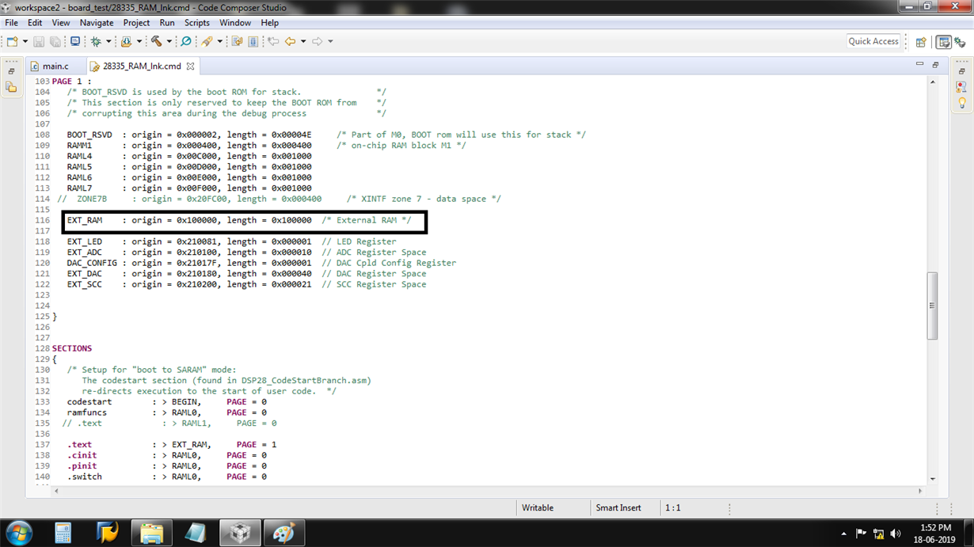974x547 pixels.
Task: Click into the Quick Access search field
Action: click(x=873, y=41)
